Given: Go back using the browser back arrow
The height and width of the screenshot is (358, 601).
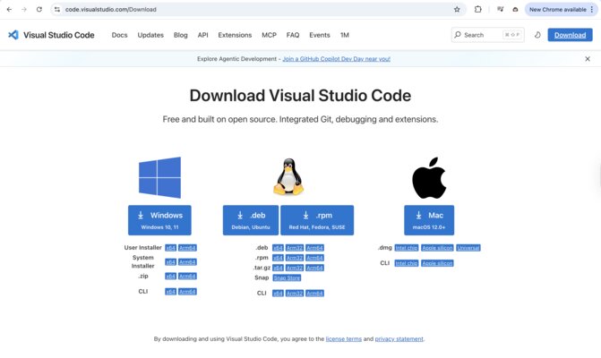Looking at the screenshot, I should click(9, 10).
